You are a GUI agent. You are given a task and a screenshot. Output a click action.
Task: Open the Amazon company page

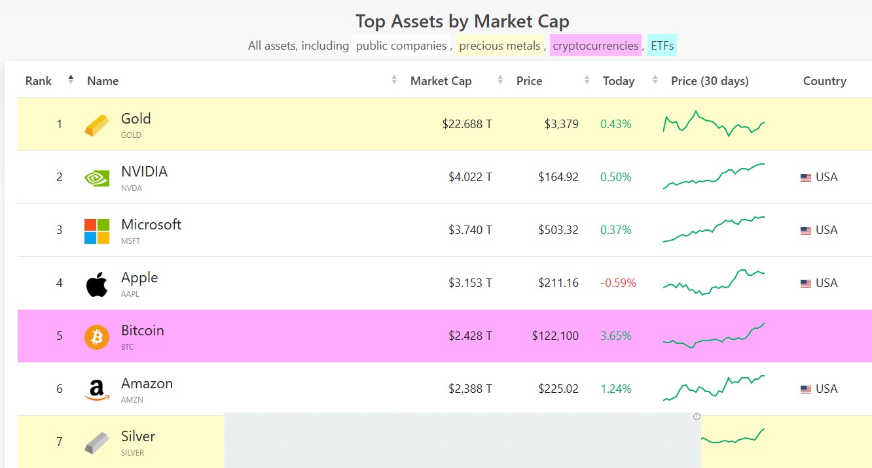(147, 384)
